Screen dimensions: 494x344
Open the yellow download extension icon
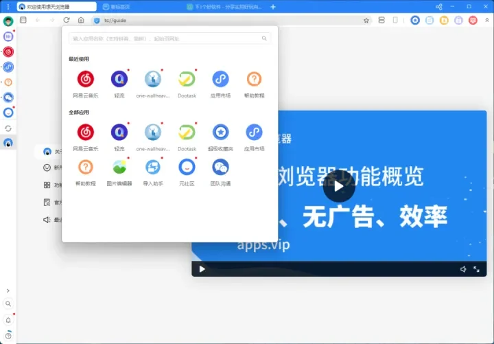(x=444, y=21)
